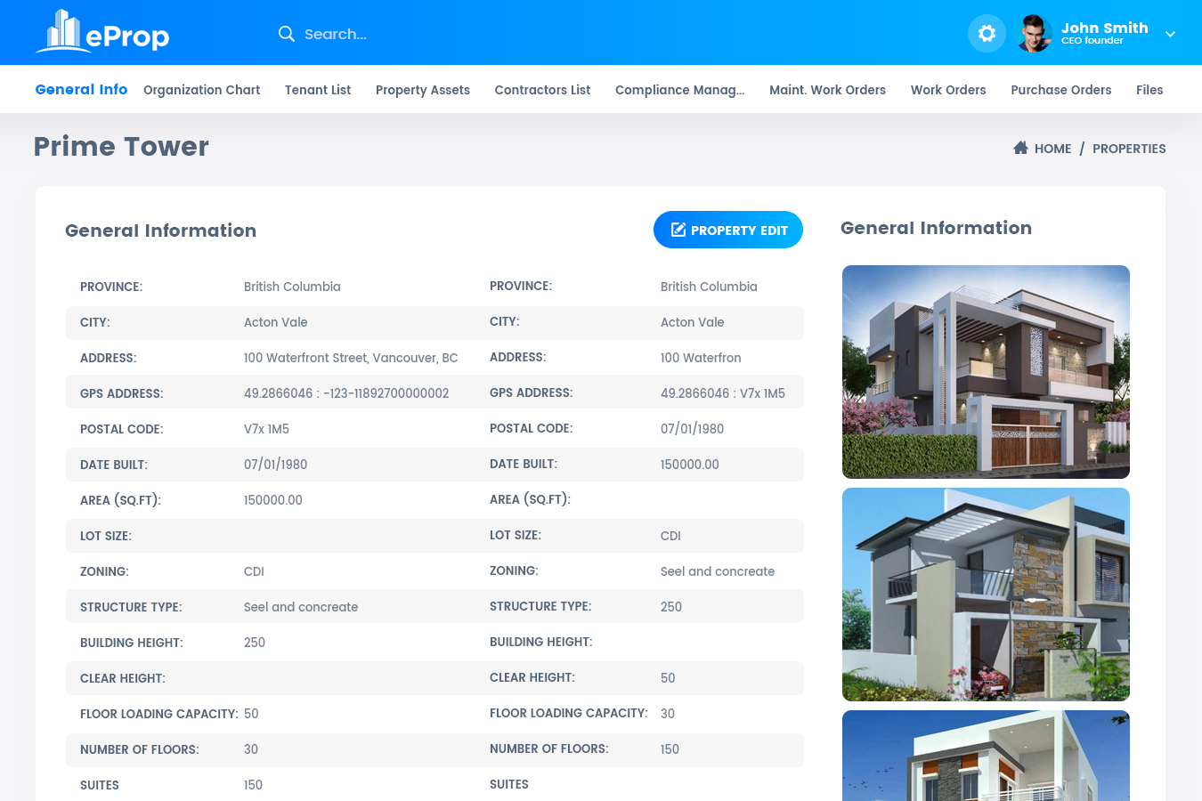Open the Organization Chart tab
This screenshot has height=801, width=1202.
point(202,90)
